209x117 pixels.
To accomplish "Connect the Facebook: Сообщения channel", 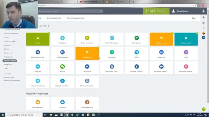I will point(137,68).
